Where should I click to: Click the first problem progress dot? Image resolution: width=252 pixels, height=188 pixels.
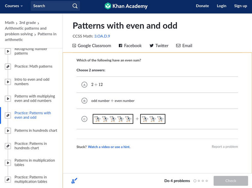(x=195, y=181)
